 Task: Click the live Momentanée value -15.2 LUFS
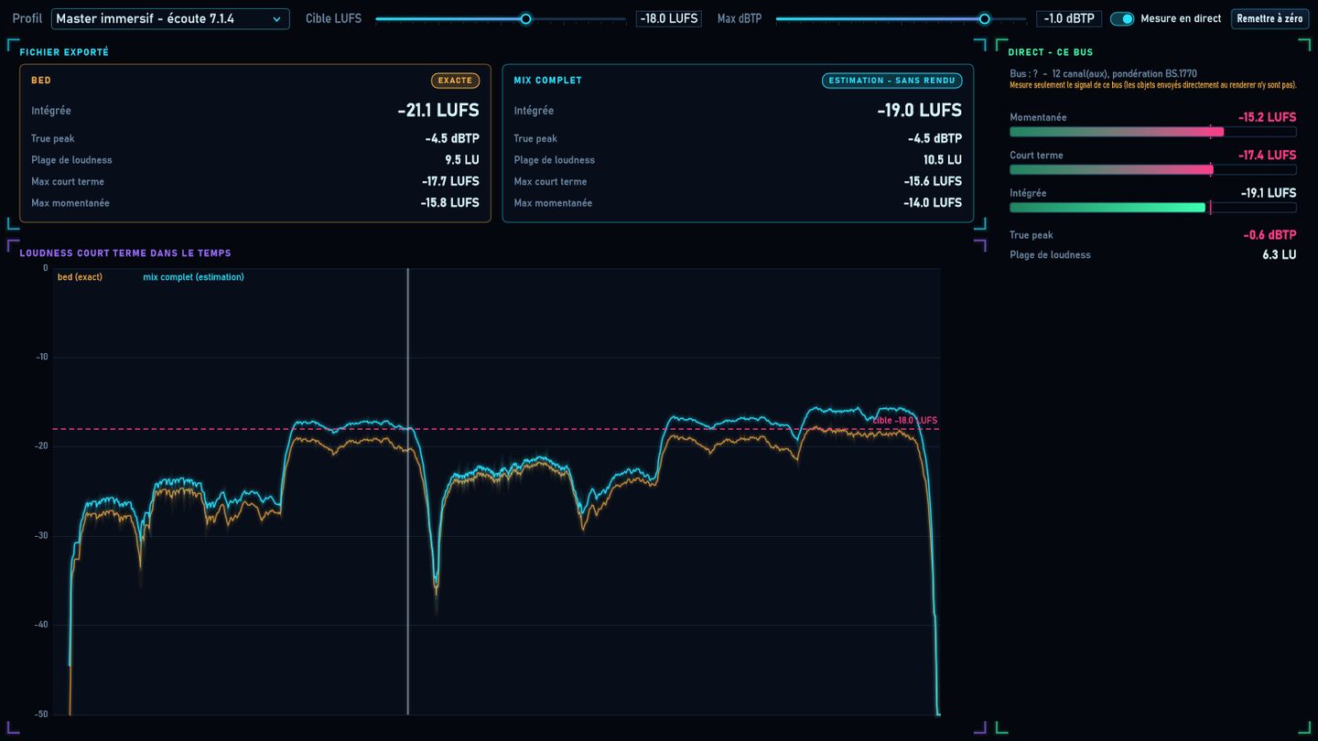click(x=1268, y=117)
